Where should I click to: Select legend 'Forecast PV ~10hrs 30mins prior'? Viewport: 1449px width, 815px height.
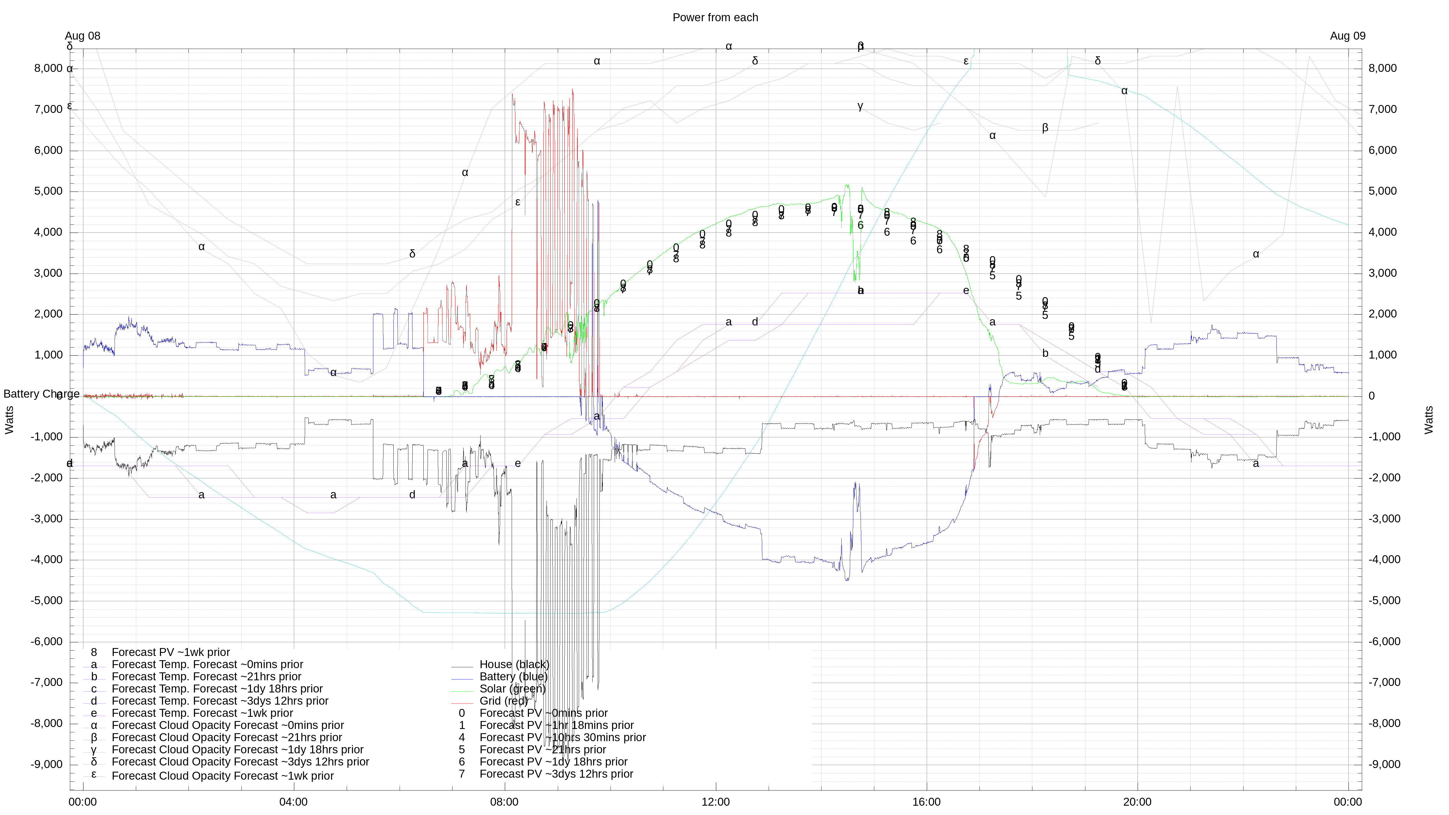click(563, 737)
